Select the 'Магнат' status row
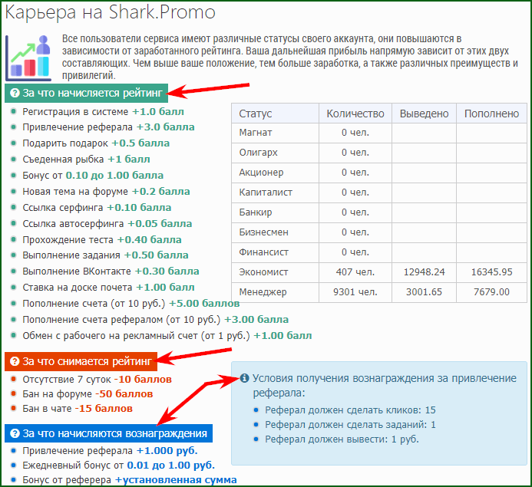Screen dimensions: 532x487 click(379, 133)
